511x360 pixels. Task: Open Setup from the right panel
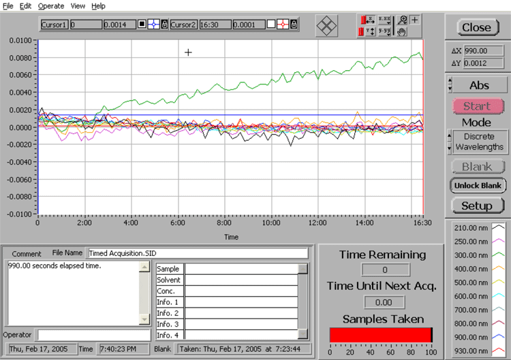(476, 206)
